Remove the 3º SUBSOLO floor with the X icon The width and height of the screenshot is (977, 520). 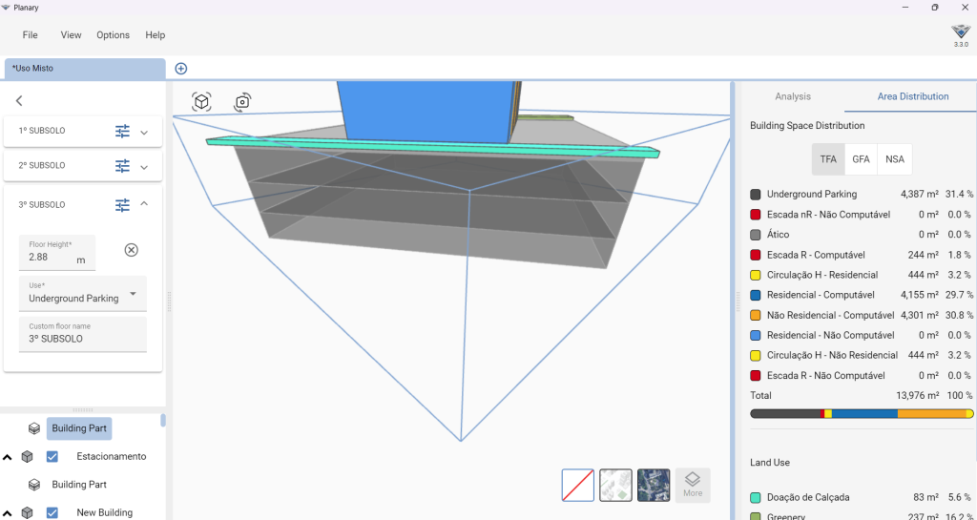coord(131,250)
